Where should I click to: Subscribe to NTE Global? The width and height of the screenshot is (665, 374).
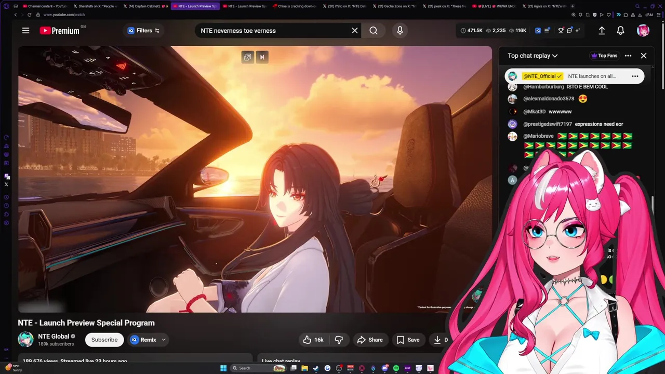point(104,340)
